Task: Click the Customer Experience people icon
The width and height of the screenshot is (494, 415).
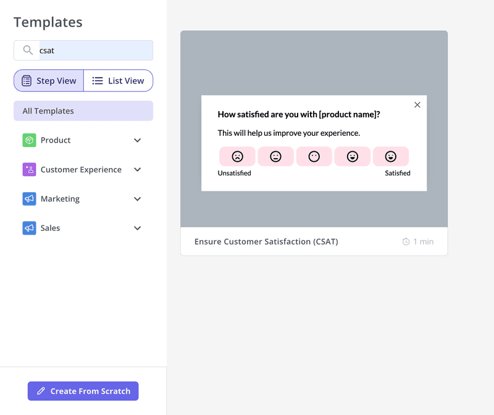Action: [x=29, y=169]
